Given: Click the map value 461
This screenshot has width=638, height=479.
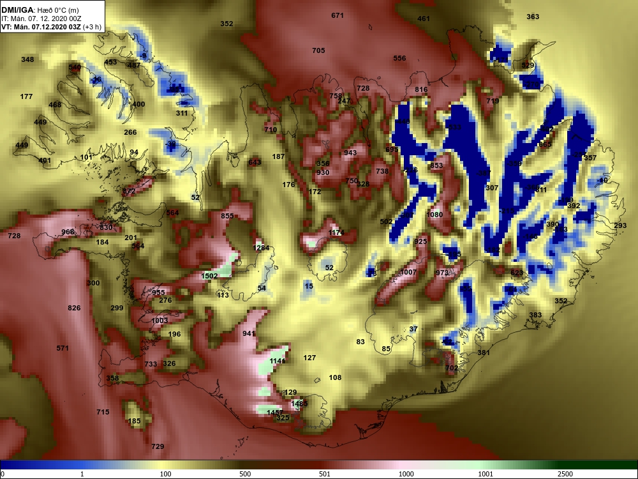Looking at the screenshot, I should point(424,19).
